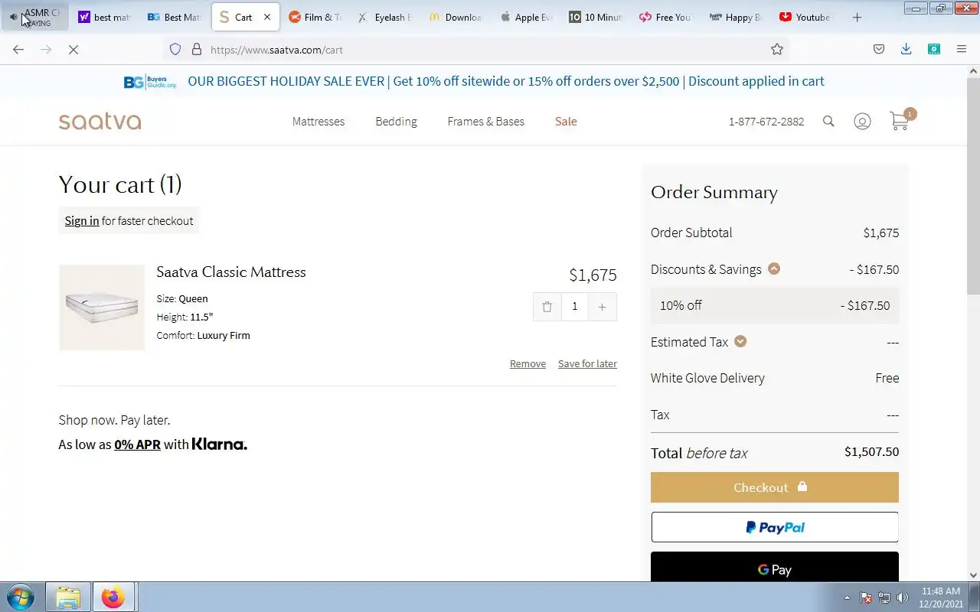The height and width of the screenshot is (612, 980).
Task: Pay with the PayPal button
Action: point(775,527)
